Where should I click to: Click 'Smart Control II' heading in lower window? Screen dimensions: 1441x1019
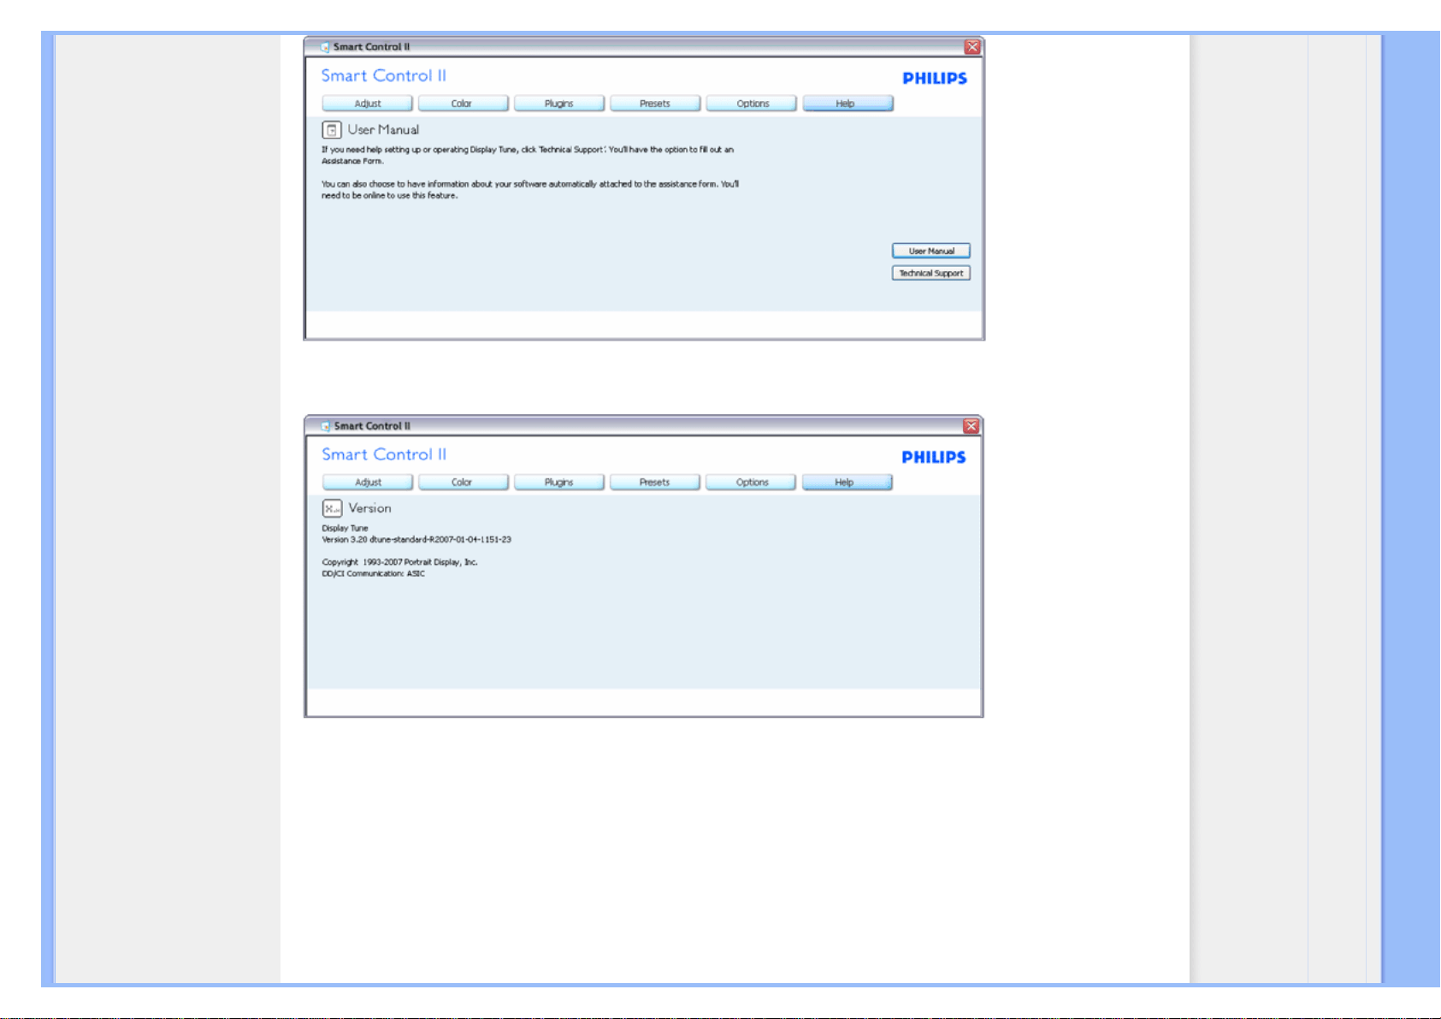point(384,454)
